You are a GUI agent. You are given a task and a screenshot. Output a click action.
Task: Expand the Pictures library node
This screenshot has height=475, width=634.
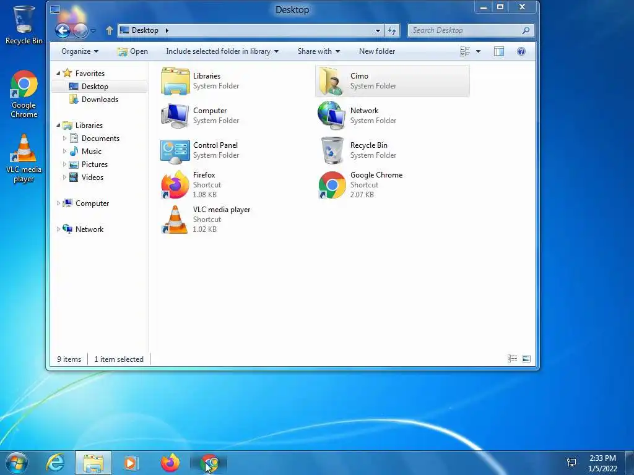pos(64,164)
